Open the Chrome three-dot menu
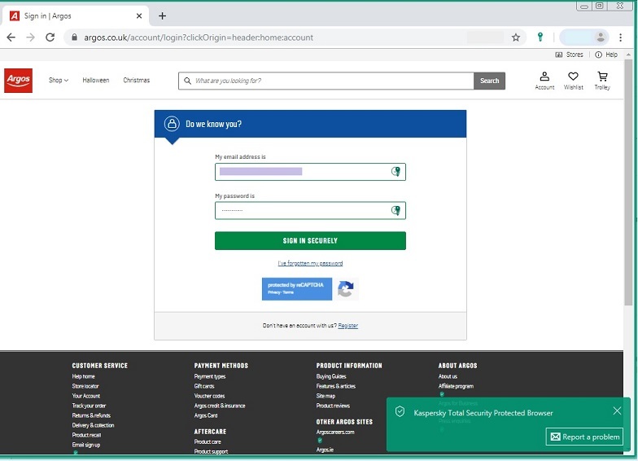 (x=620, y=37)
